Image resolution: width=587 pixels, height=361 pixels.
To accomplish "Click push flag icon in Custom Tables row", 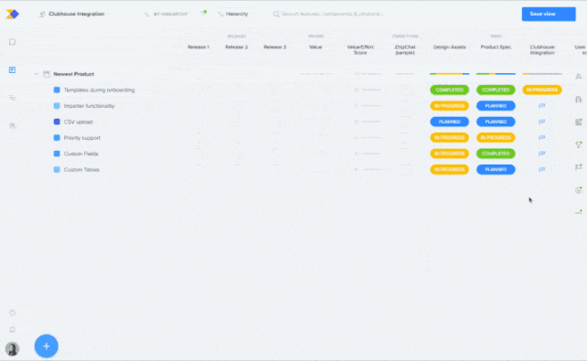I will coord(541,169).
